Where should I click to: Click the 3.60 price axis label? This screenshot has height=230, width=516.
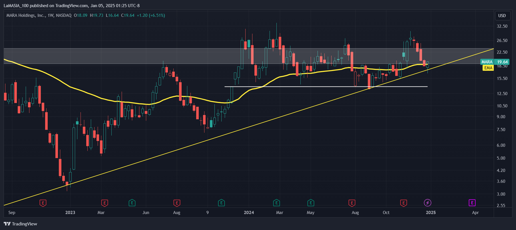pos(501,181)
